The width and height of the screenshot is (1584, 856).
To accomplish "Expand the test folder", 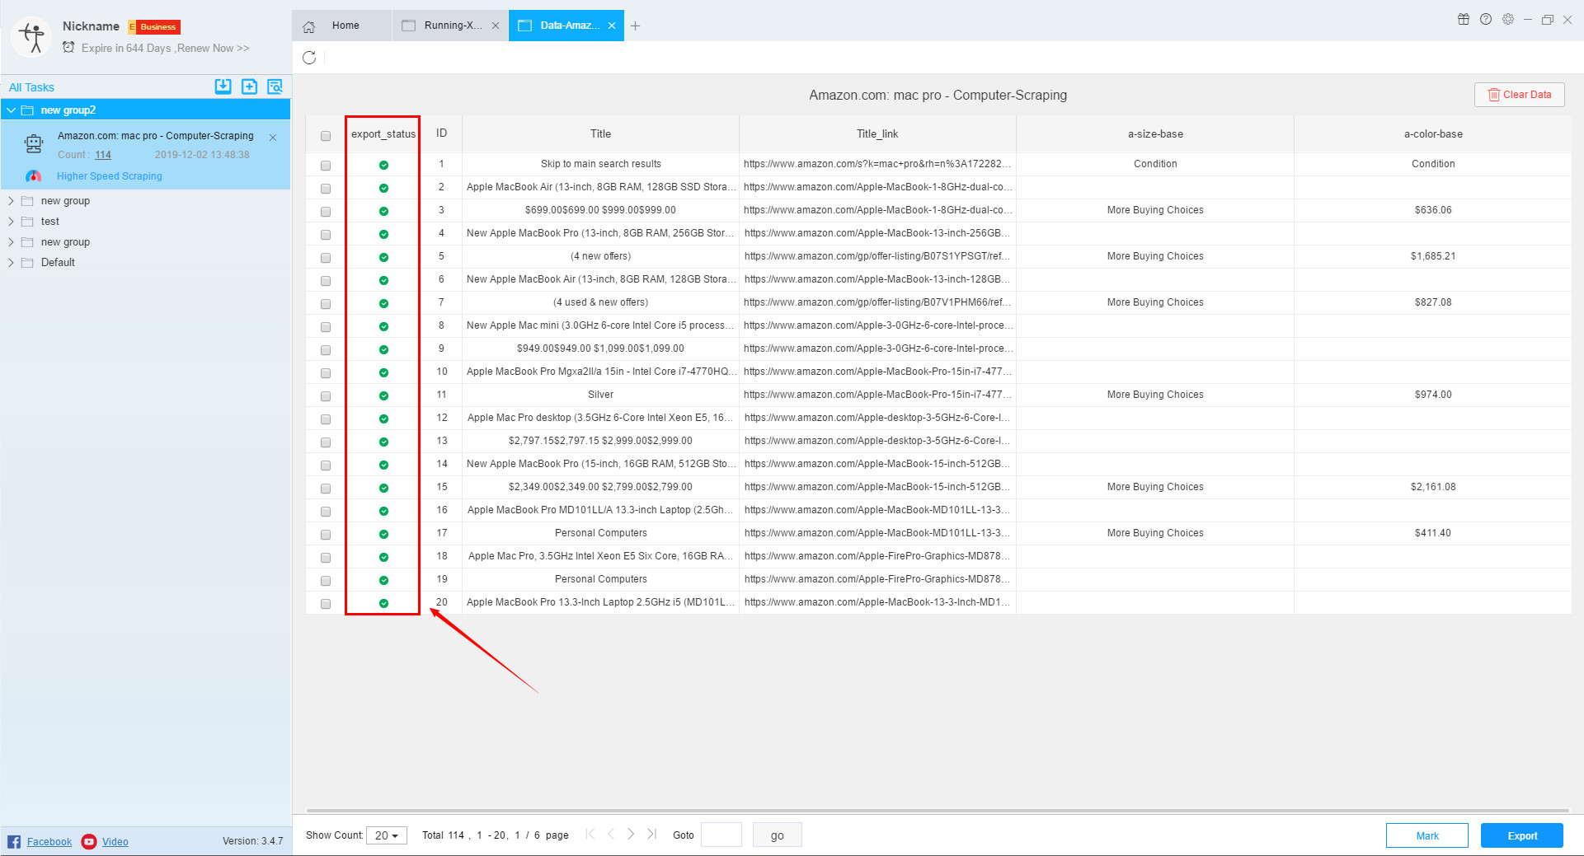I will [12, 222].
